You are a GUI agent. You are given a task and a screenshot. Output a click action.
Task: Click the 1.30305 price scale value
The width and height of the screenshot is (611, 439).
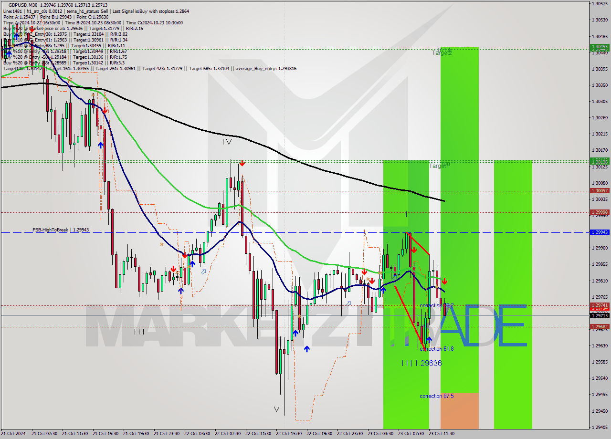(600, 101)
